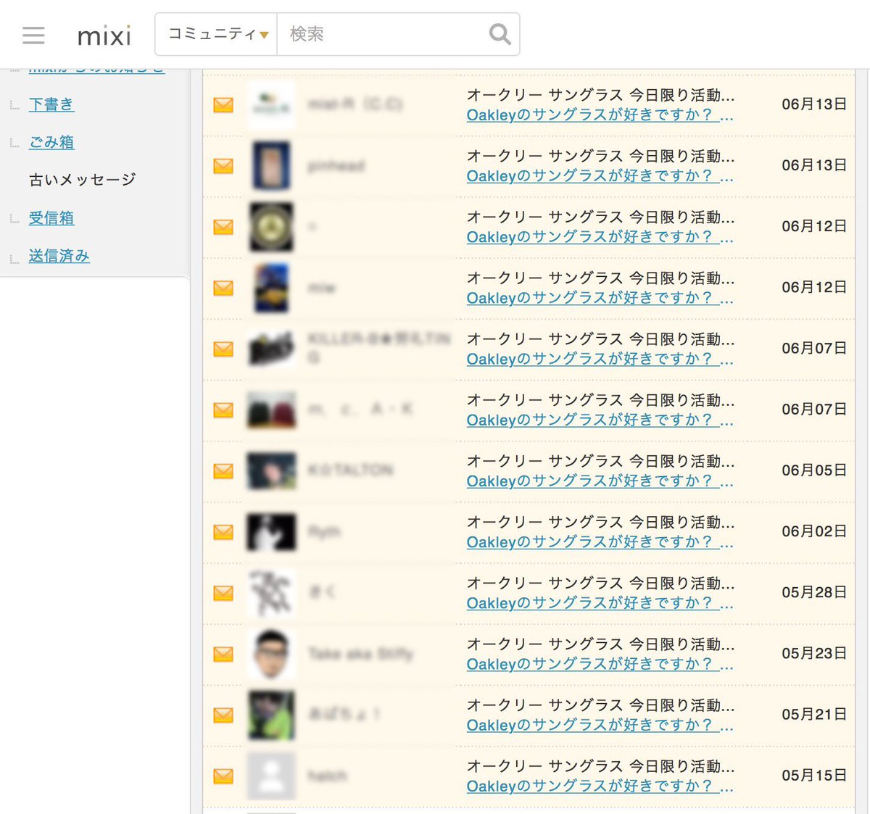Click envelope icon of 05月28日 message
Viewport: 870px width, 814px height.
click(x=223, y=593)
